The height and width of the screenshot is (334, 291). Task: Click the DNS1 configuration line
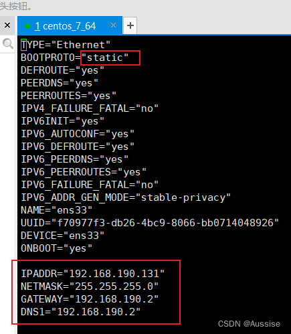(80, 312)
